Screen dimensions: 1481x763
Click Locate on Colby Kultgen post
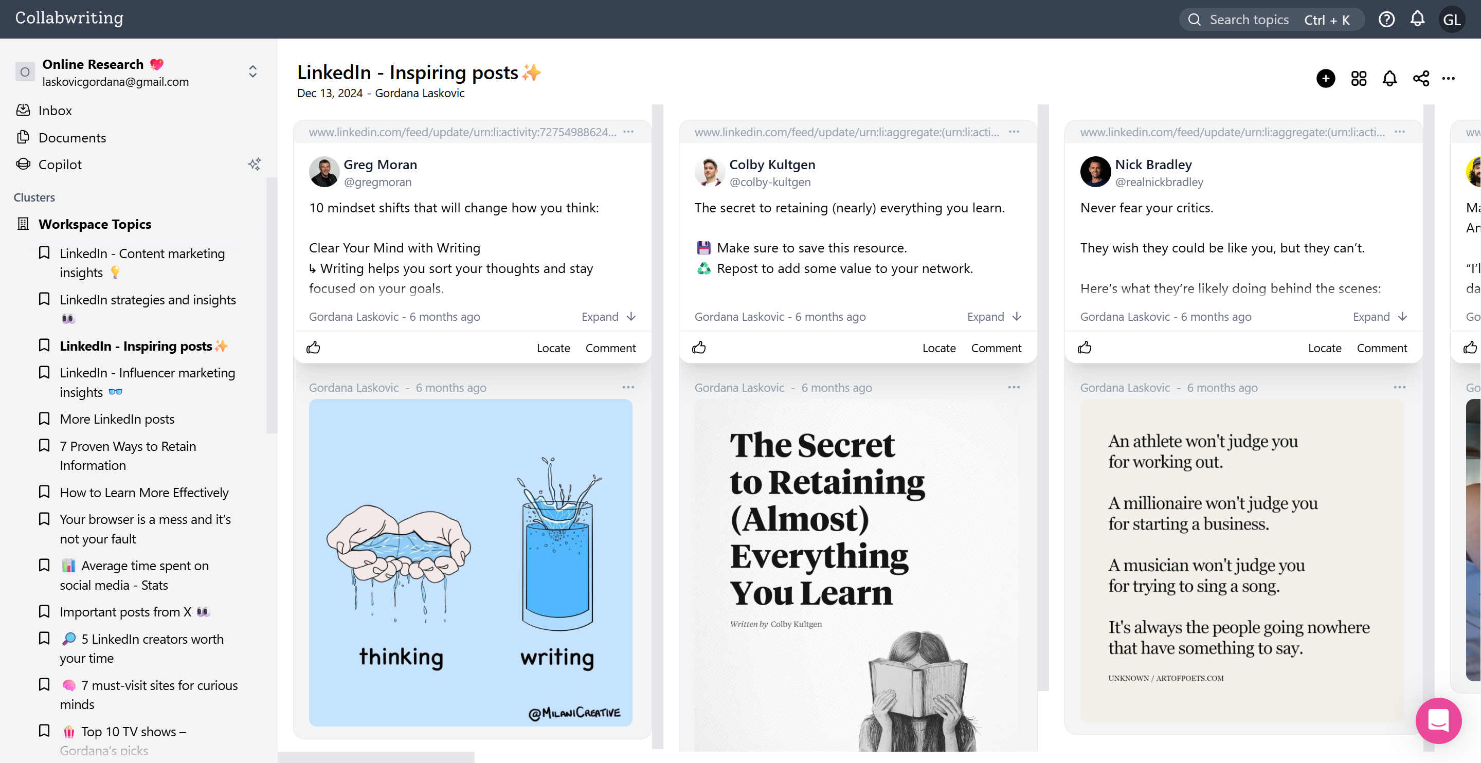click(939, 348)
